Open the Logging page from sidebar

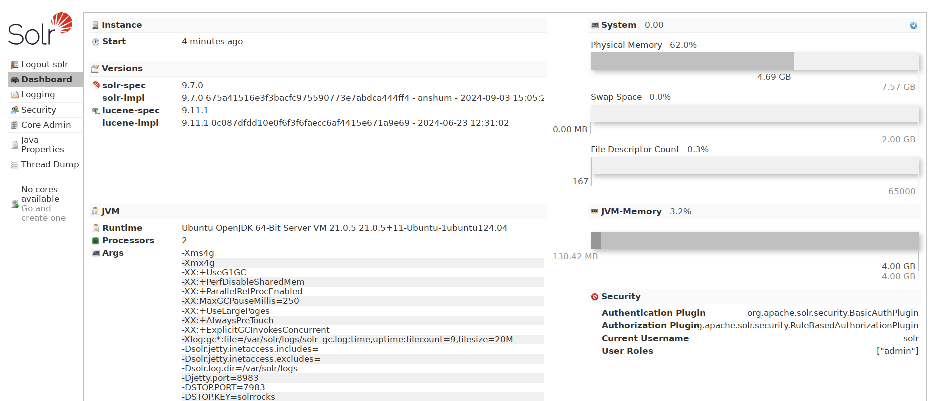click(x=38, y=94)
